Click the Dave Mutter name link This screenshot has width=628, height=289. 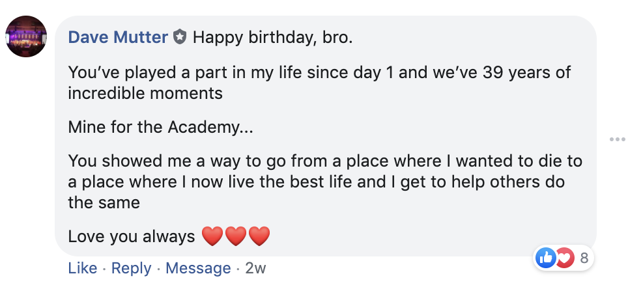pos(118,37)
